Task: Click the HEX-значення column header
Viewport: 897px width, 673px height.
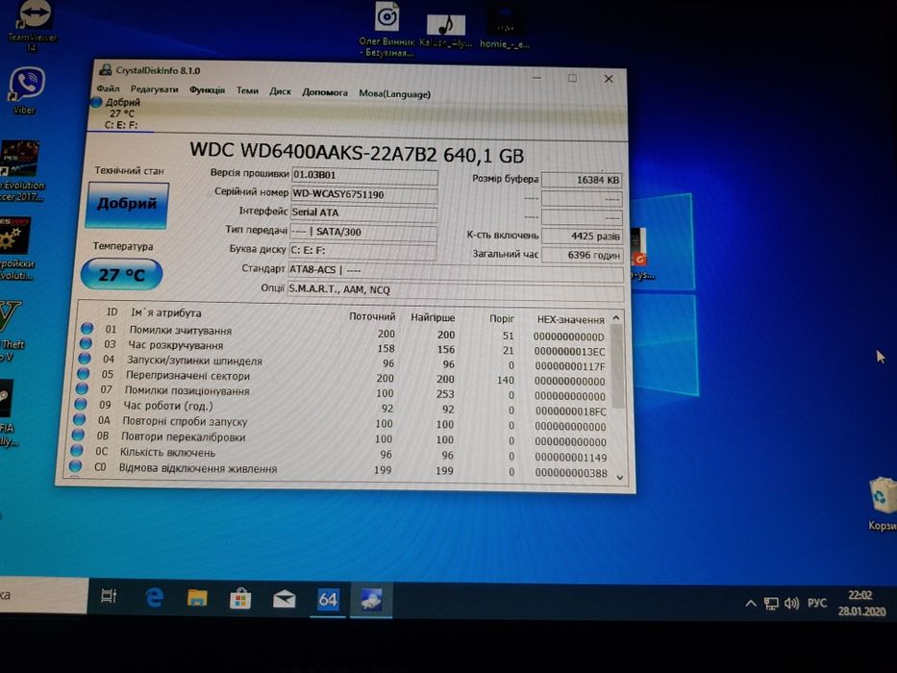Action: point(570,320)
